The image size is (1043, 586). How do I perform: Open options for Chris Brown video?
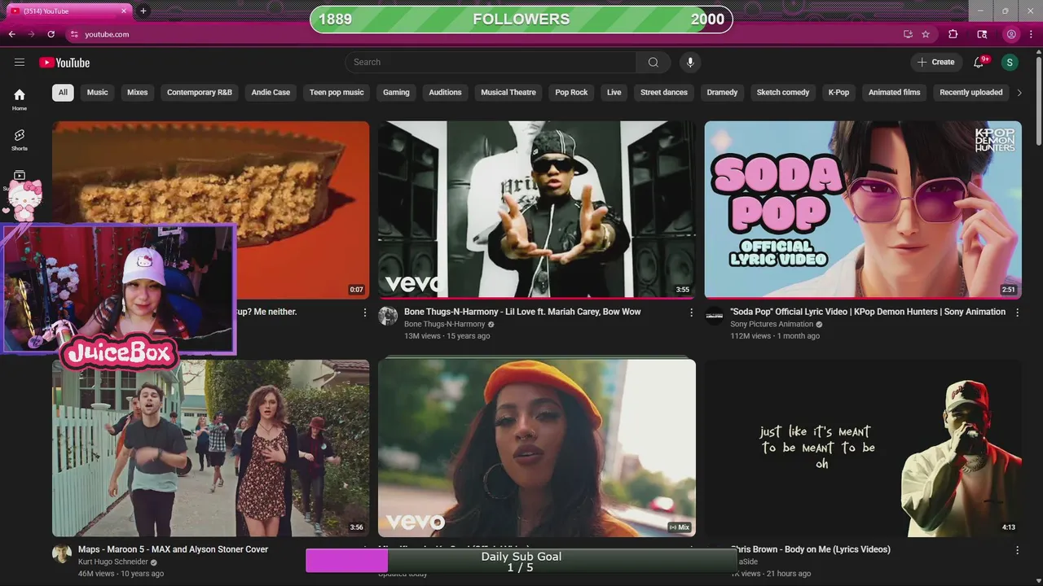[1017, 550]
